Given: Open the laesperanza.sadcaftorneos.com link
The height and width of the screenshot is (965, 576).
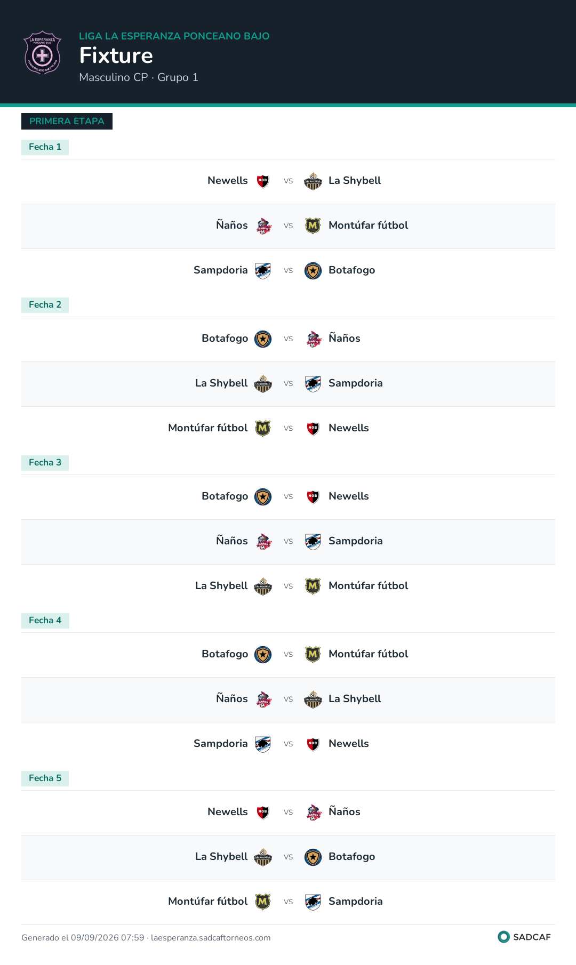Looking at the screenshot, I should (x=211, y=938).
